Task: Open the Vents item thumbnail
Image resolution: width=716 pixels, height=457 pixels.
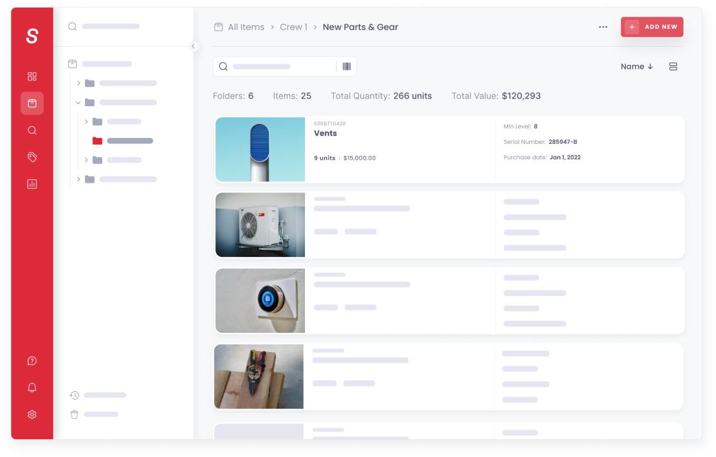Action: (260, 149)
